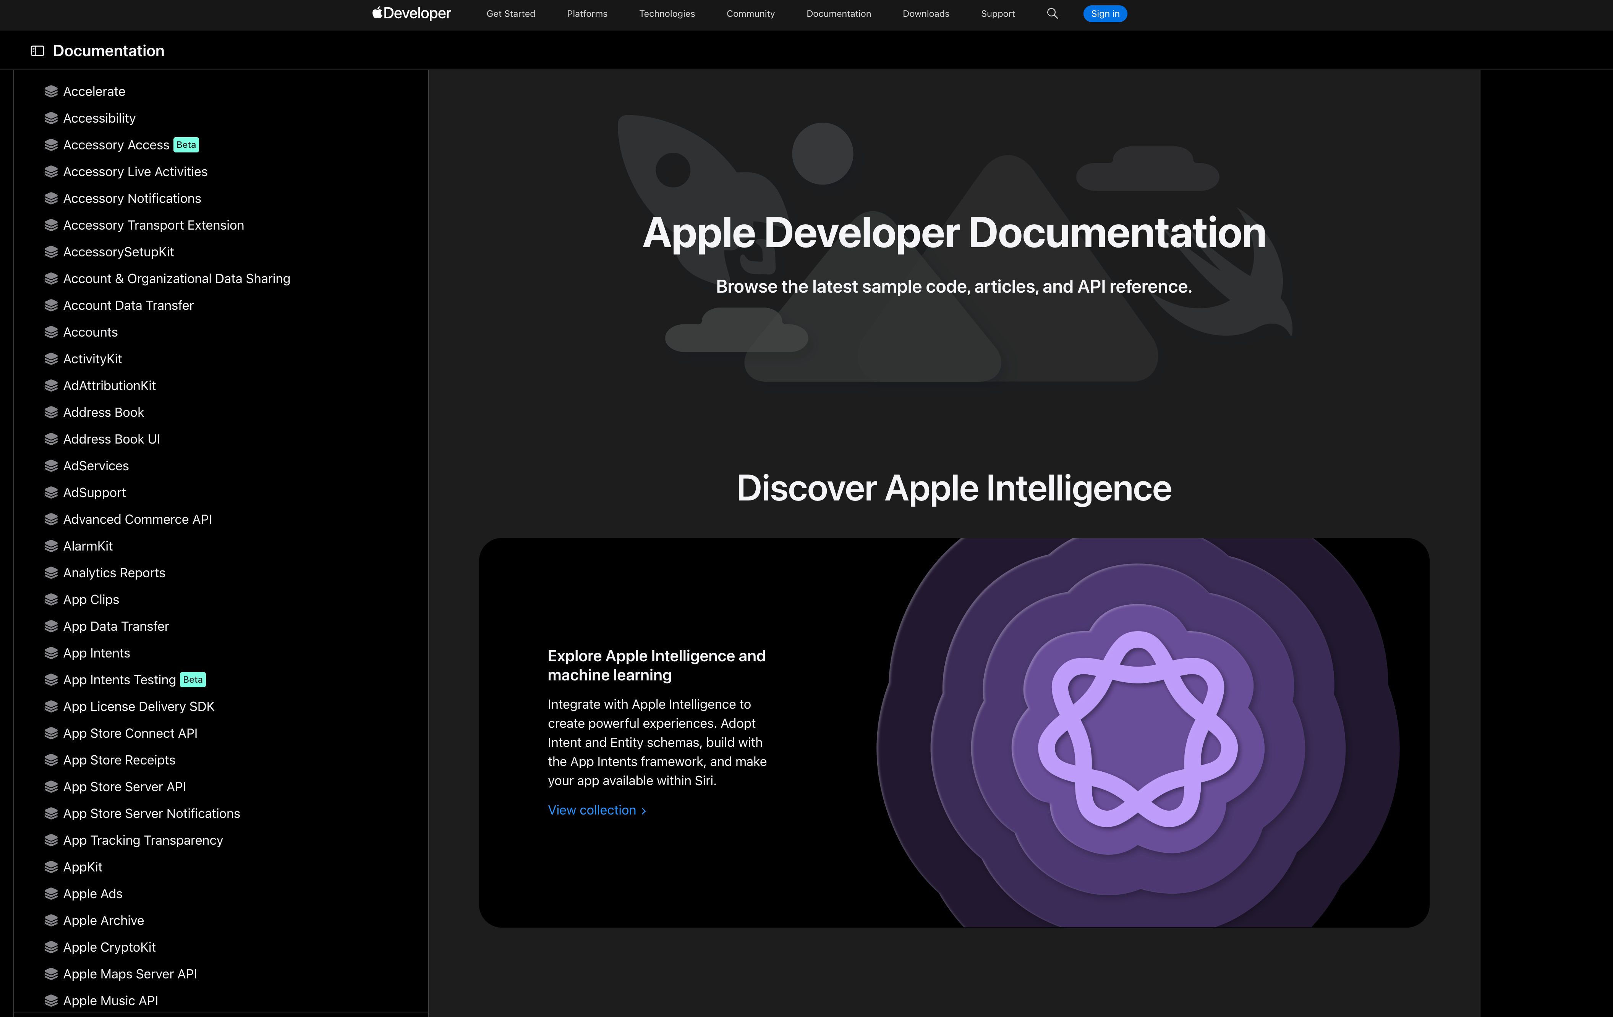Select App Tracking Transparency
This screenshot has height=1017, width=1613.
pos(143,841)
